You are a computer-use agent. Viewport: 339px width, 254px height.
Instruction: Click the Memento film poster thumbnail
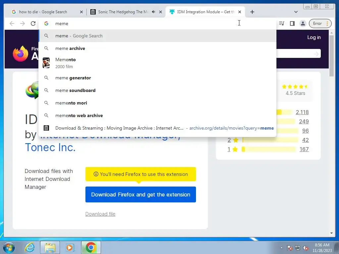point(46,63)
